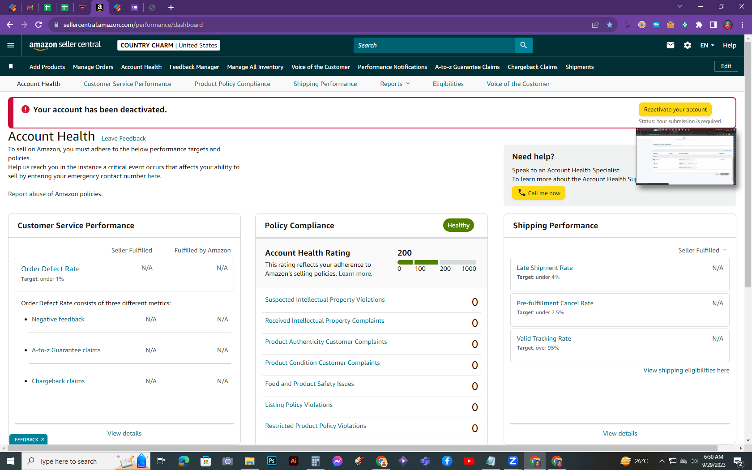The height and width of the screenshot is (470, 752).
Task: Open the Chrome Extensions puzzle icon
Action: coord(699,25)
